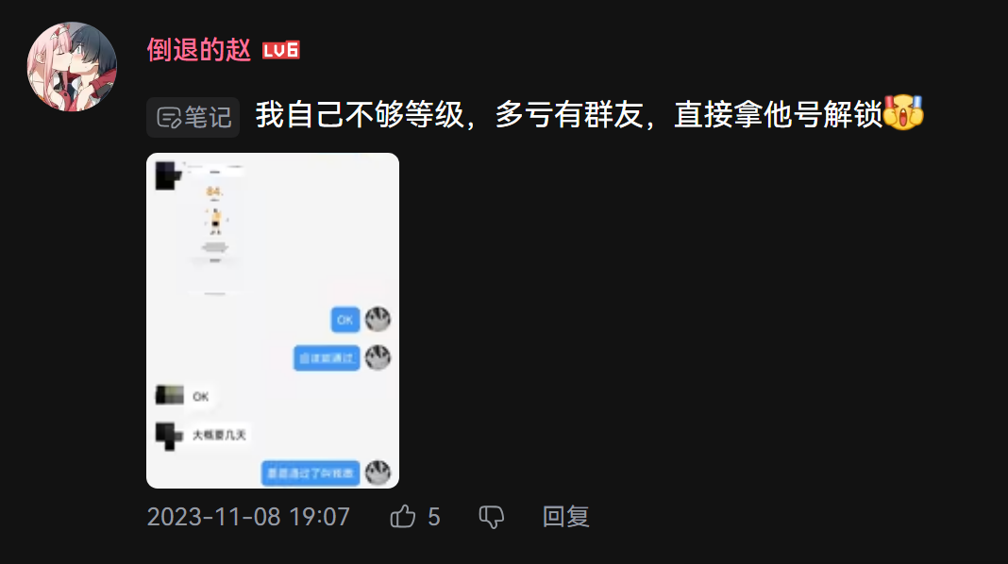
Task: Click the 大概要几天 message in screenshot
Action: (x=219, y=435)
